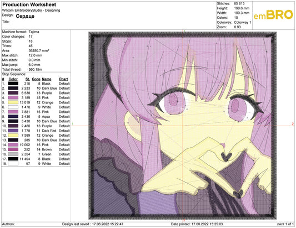Screen dimensions: 296x228
Task: Click the emBRO logo
Action: 273,15
